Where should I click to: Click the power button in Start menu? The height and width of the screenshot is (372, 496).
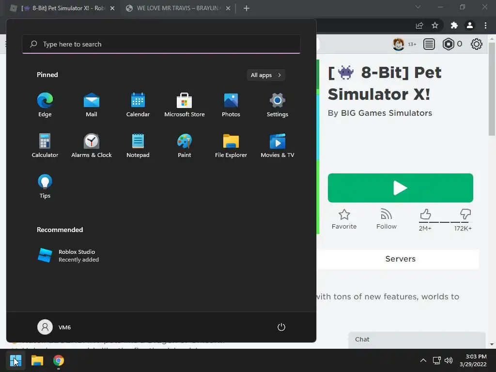tap(281, 327)
